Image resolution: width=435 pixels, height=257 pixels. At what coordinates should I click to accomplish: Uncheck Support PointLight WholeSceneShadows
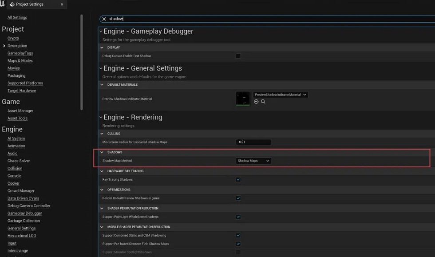pos(238,217)
